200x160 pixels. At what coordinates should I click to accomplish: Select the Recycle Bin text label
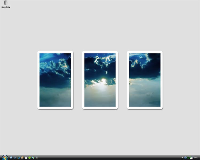point(6,7)
